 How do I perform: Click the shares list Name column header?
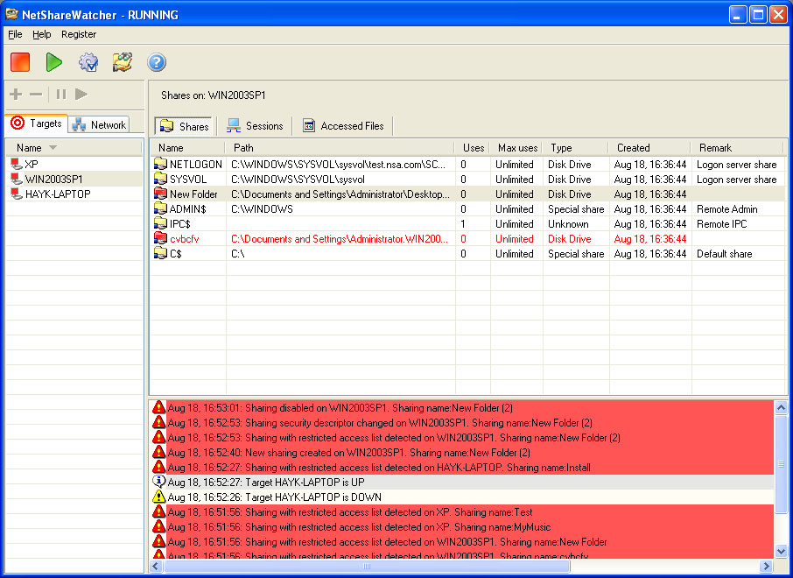187,148
